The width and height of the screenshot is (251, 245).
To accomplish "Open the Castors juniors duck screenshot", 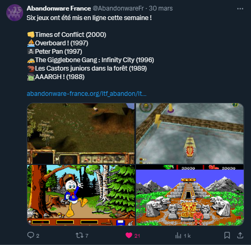I will [x=81, y=195].
